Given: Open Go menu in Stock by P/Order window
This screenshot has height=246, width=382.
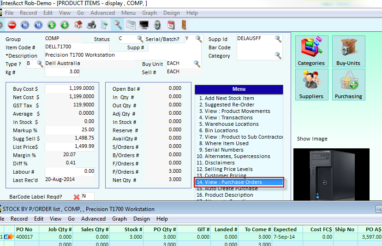Looking at the screenshot, I should click(71, 219).
